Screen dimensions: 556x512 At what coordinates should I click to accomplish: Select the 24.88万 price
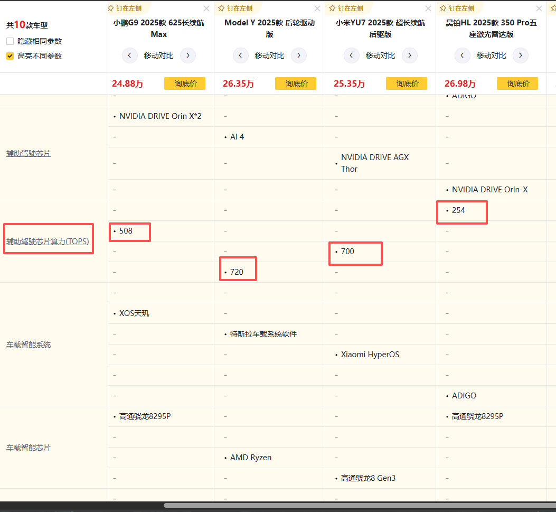[128, 83]
